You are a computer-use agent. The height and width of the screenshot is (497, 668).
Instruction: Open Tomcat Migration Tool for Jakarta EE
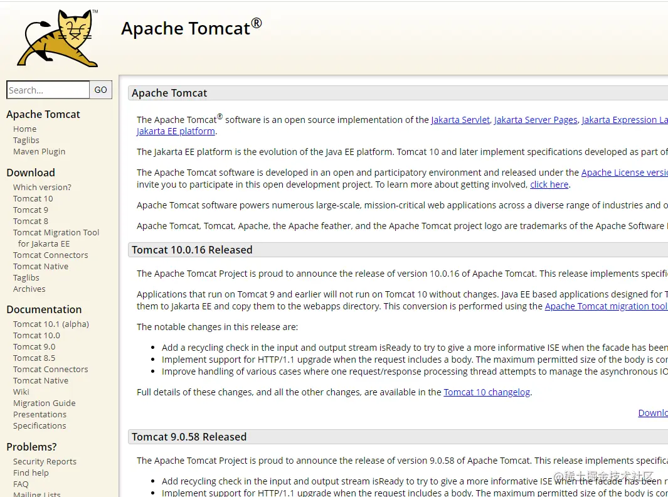(x=56, y=238)
